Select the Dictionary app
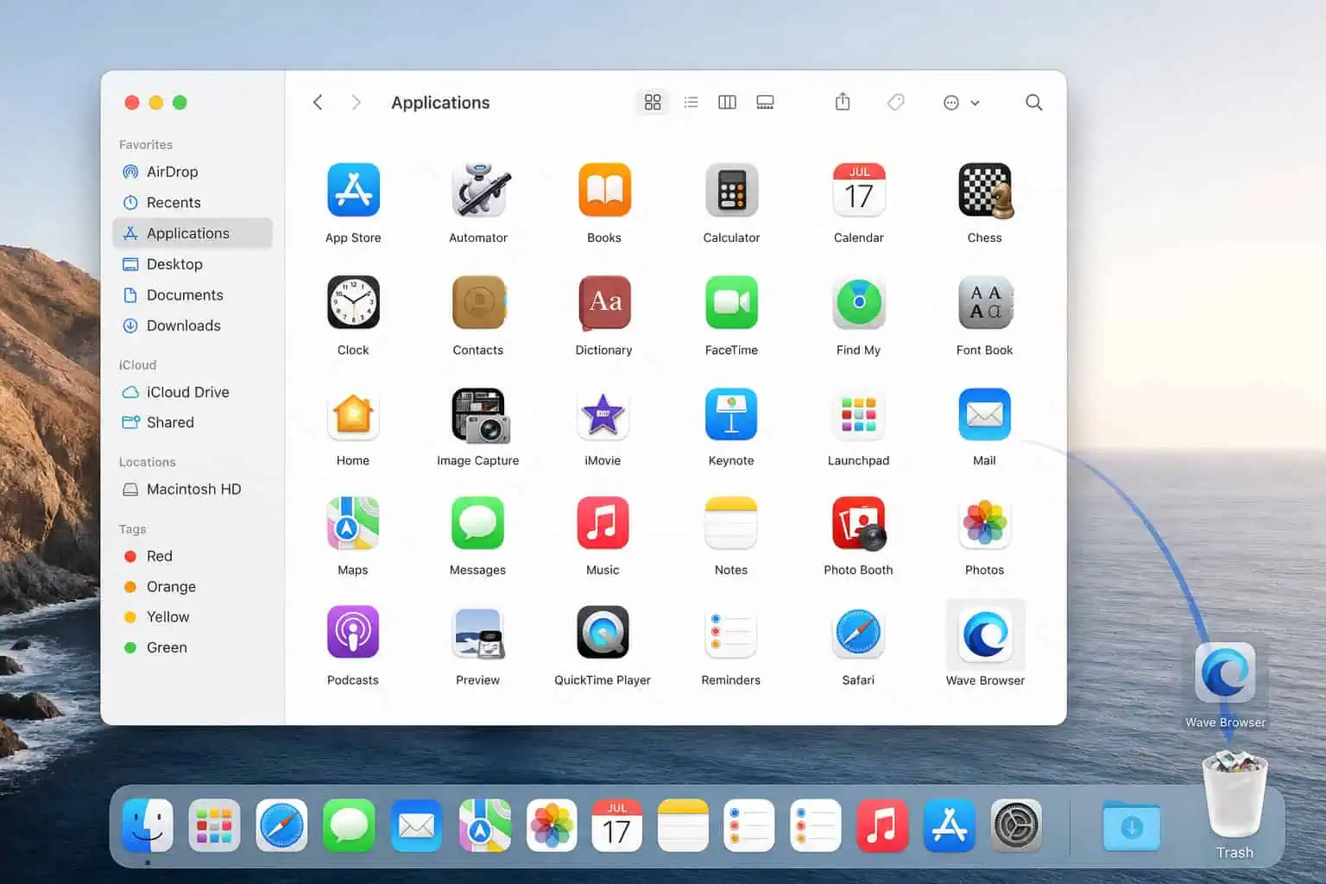The width and height of the screenshot is (1326, 884). click(x=604, y=302)
